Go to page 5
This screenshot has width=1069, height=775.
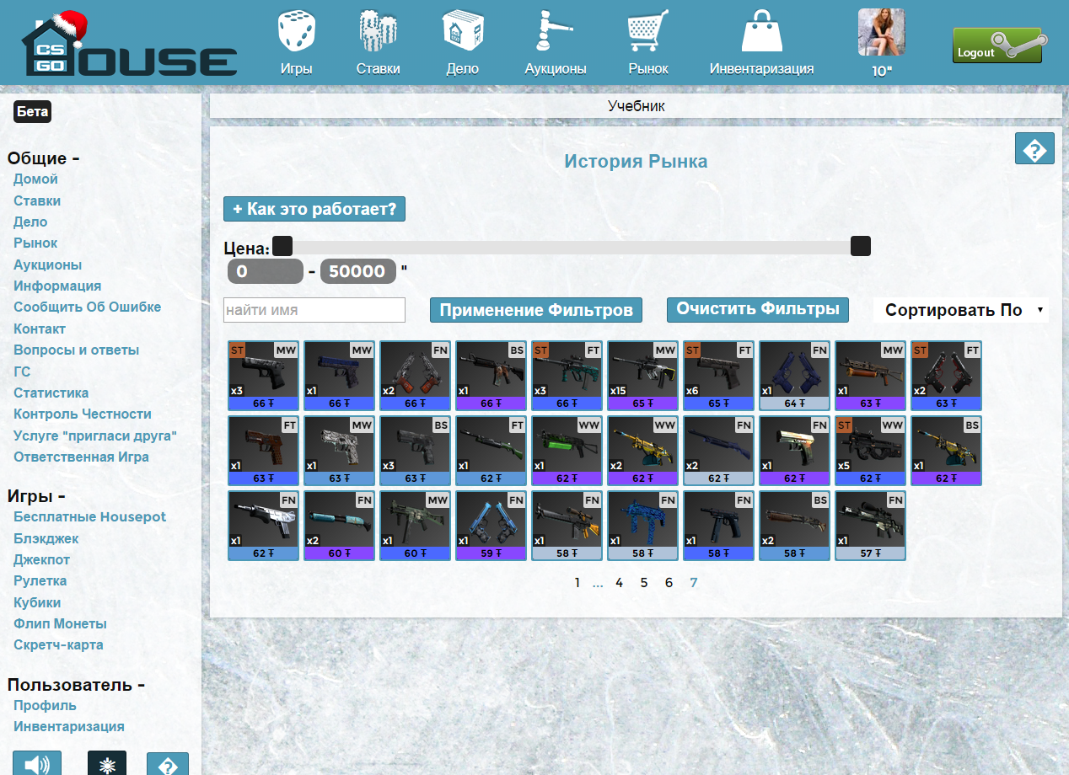pyautogui.click(x=644, y=583)
